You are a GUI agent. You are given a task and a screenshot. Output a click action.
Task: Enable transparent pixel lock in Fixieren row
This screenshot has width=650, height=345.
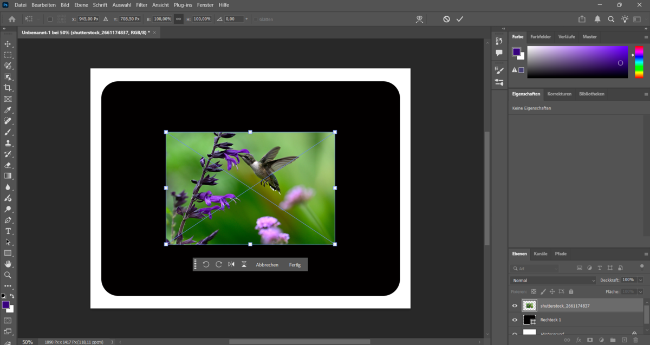[x=534, y=291]
